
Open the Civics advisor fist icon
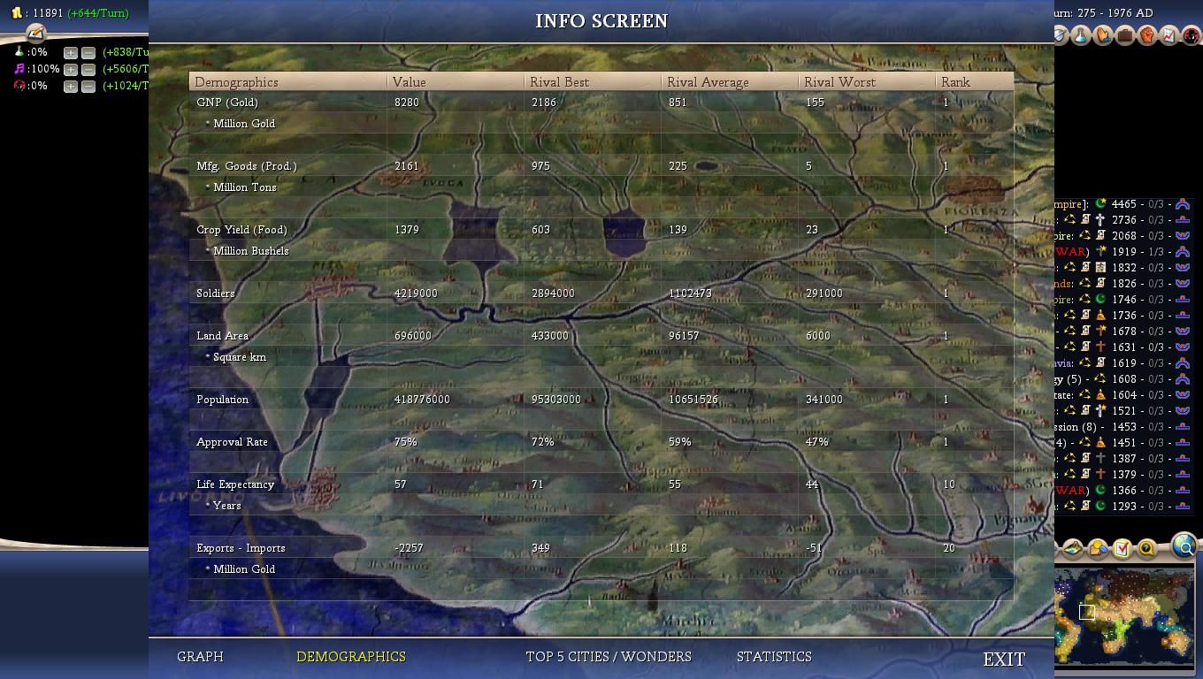click(x=1147, y=35)
